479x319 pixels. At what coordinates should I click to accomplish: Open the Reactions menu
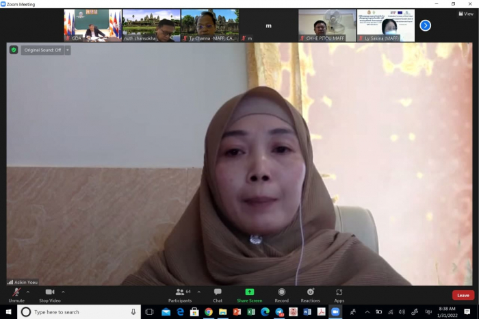[x=310, y=293]
